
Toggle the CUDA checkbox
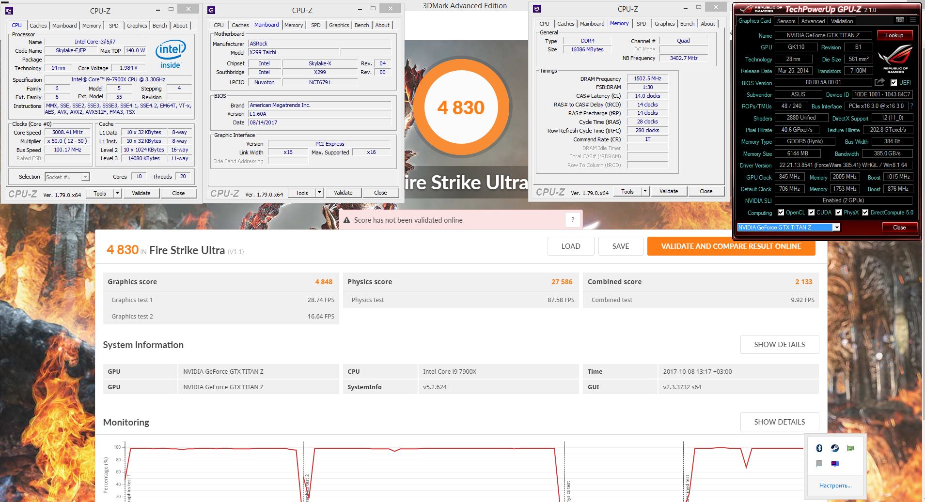pyautogui.click(x=811, y=213)
